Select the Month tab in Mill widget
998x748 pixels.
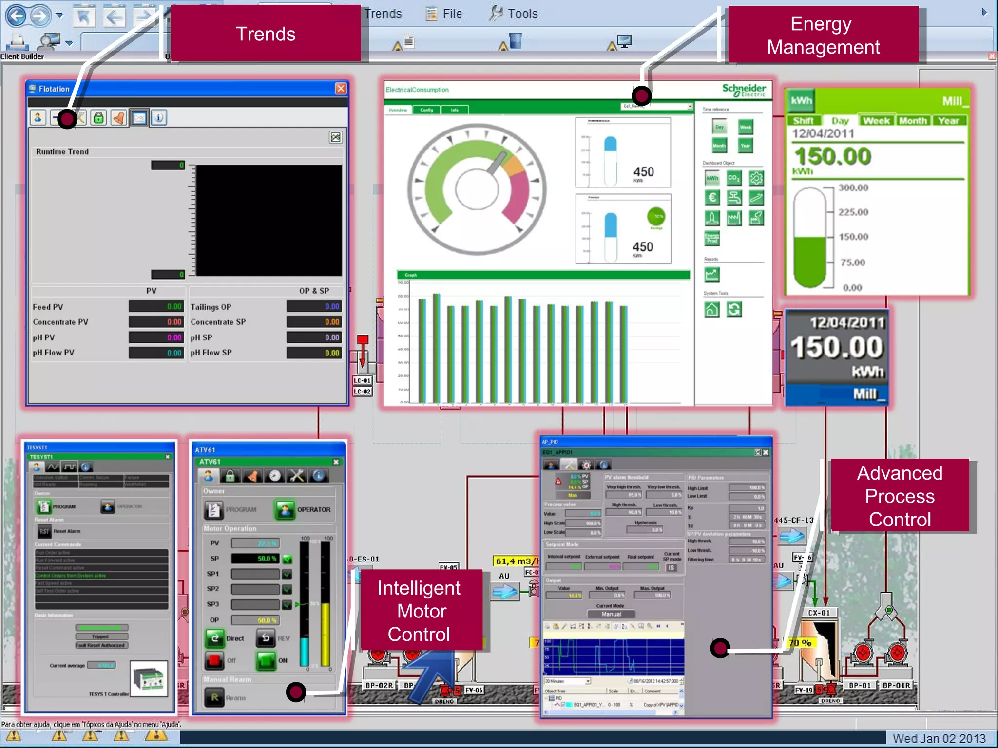(x=913, y=121)
